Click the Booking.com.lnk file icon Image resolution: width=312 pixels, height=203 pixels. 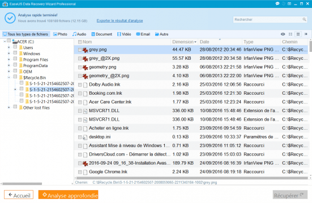85,94
